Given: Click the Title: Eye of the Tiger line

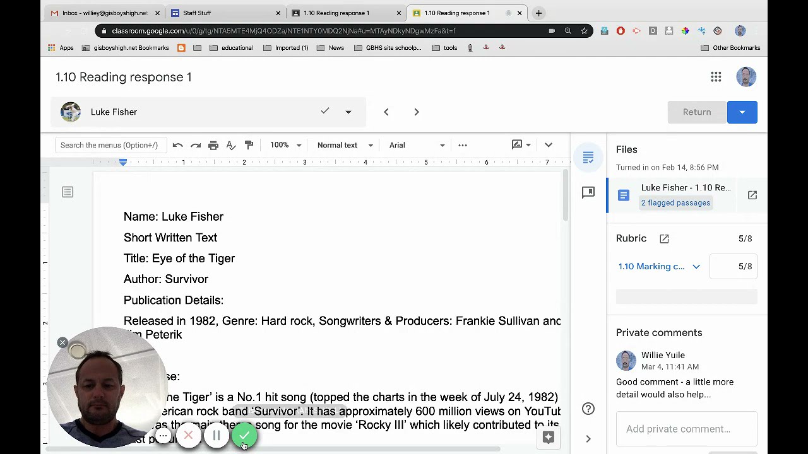Looking at the screenshot, I should click(179, 259).
